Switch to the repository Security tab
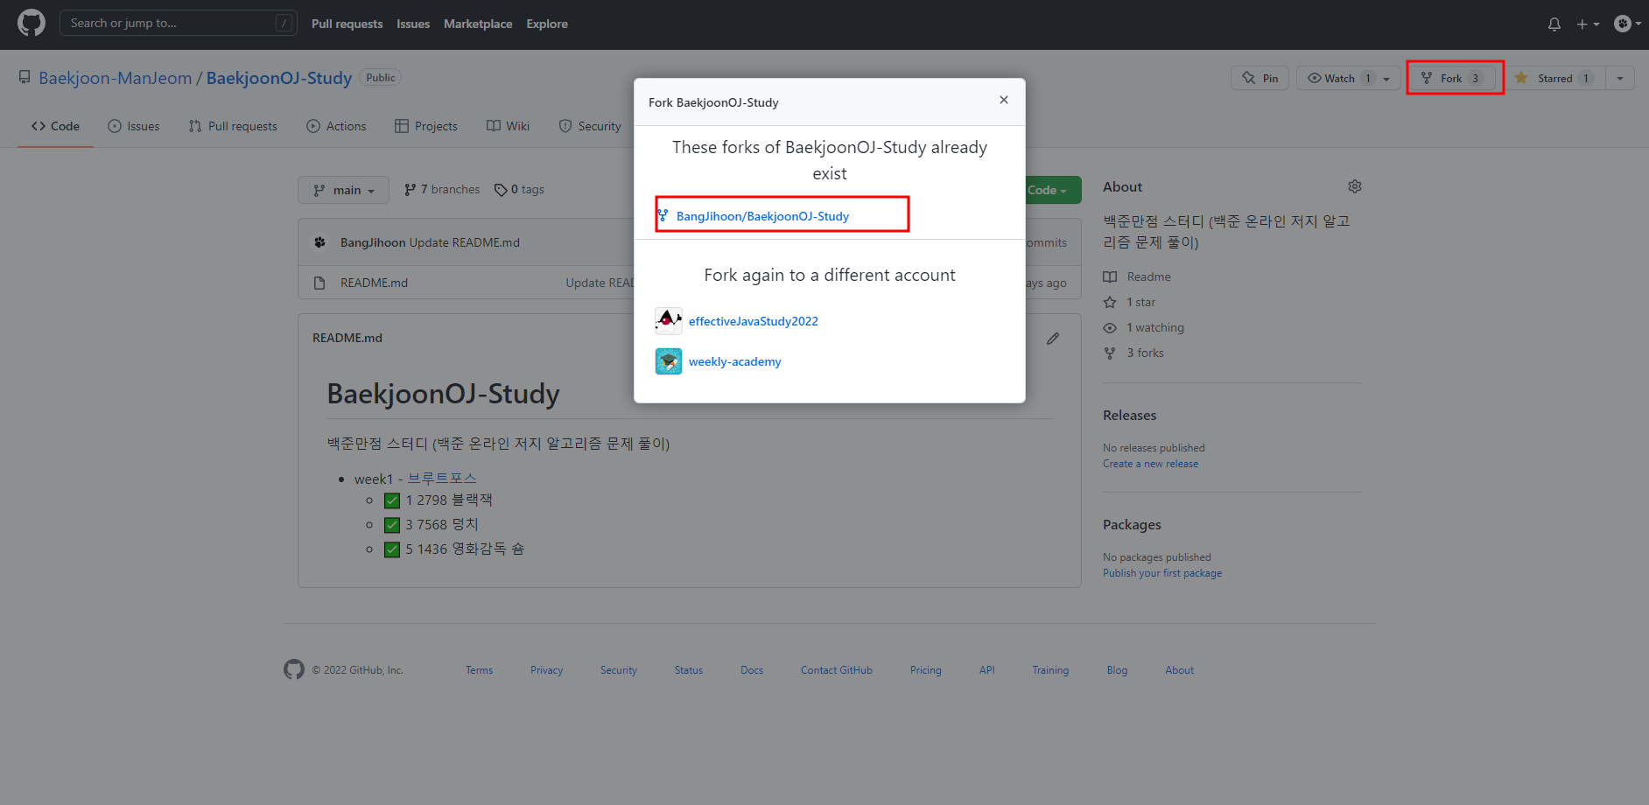This screenshot has height=805, width=1649. (590, 126)
